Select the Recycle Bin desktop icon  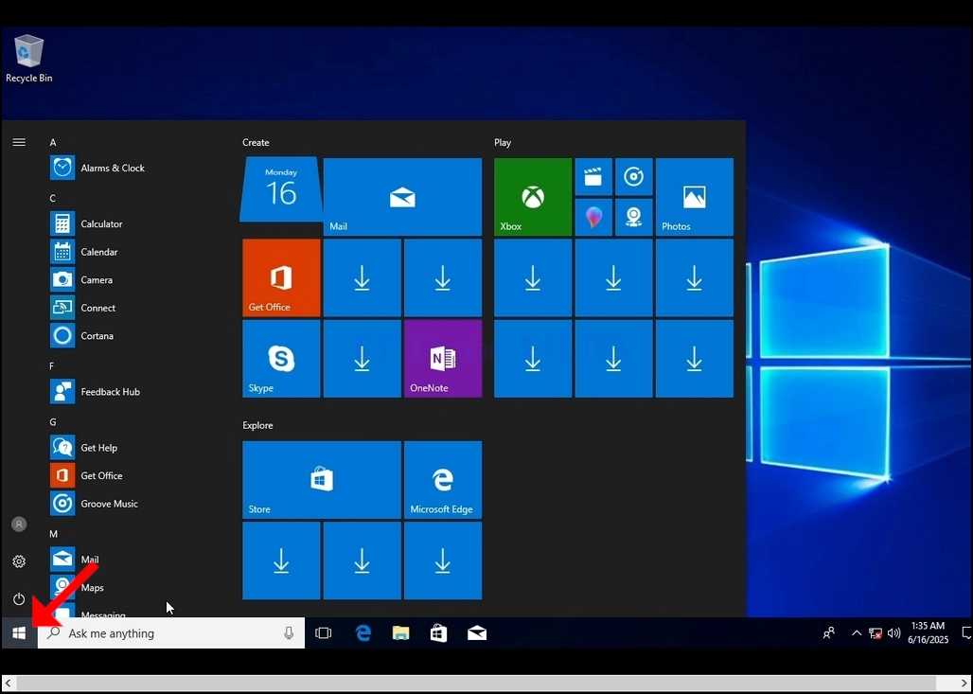[29, 59]
